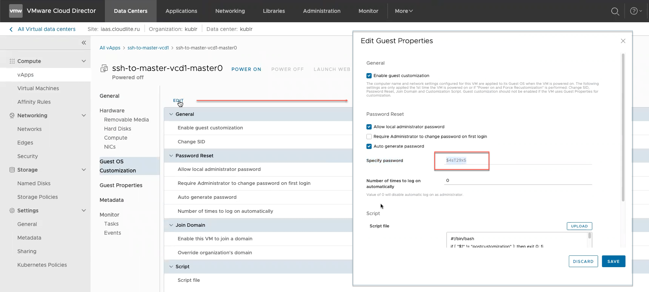Upload a script file
The height and width of the screenshot is (292, 649).
(x=579, y=226)
